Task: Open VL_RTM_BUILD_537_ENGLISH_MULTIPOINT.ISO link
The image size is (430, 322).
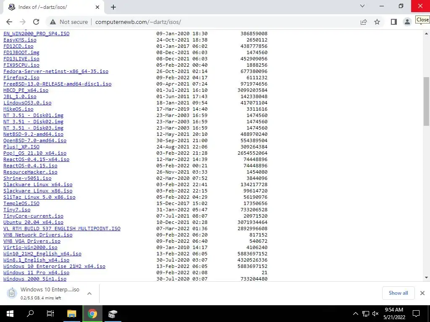Action: (x=62, y=229)
